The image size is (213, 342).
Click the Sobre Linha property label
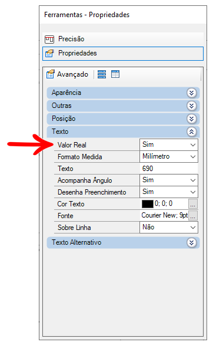click(74, 228)
